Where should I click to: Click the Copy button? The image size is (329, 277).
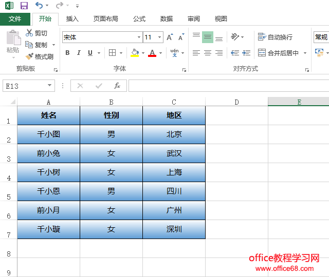point(36,45)
